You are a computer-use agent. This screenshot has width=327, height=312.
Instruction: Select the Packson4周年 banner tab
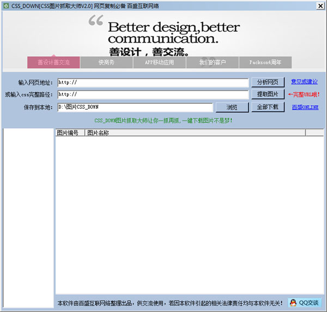pyautogui.click(x=265, y=62)
